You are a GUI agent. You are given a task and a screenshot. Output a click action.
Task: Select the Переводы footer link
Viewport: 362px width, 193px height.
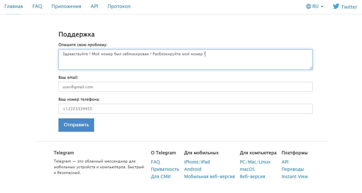(x=292, y=169)
